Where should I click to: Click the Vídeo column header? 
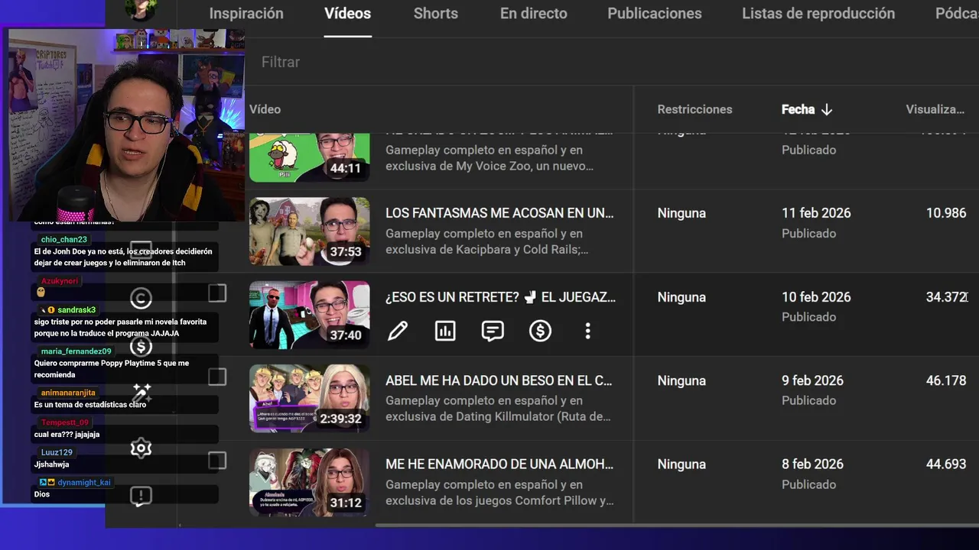pos(265,109)
